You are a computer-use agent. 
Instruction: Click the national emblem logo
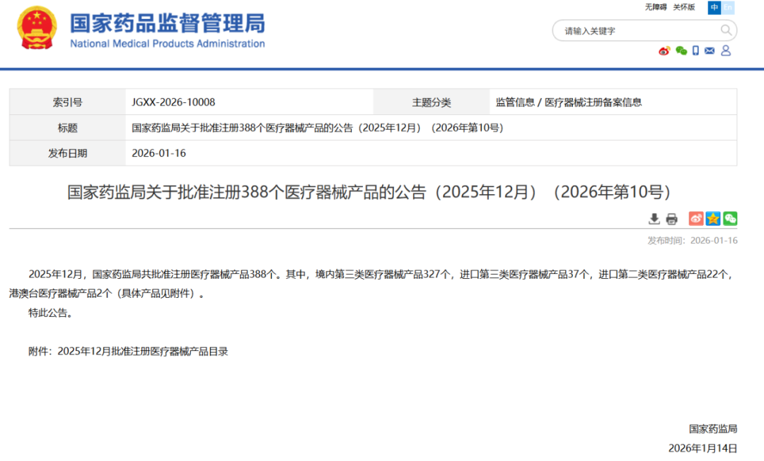tap(37, 28)
